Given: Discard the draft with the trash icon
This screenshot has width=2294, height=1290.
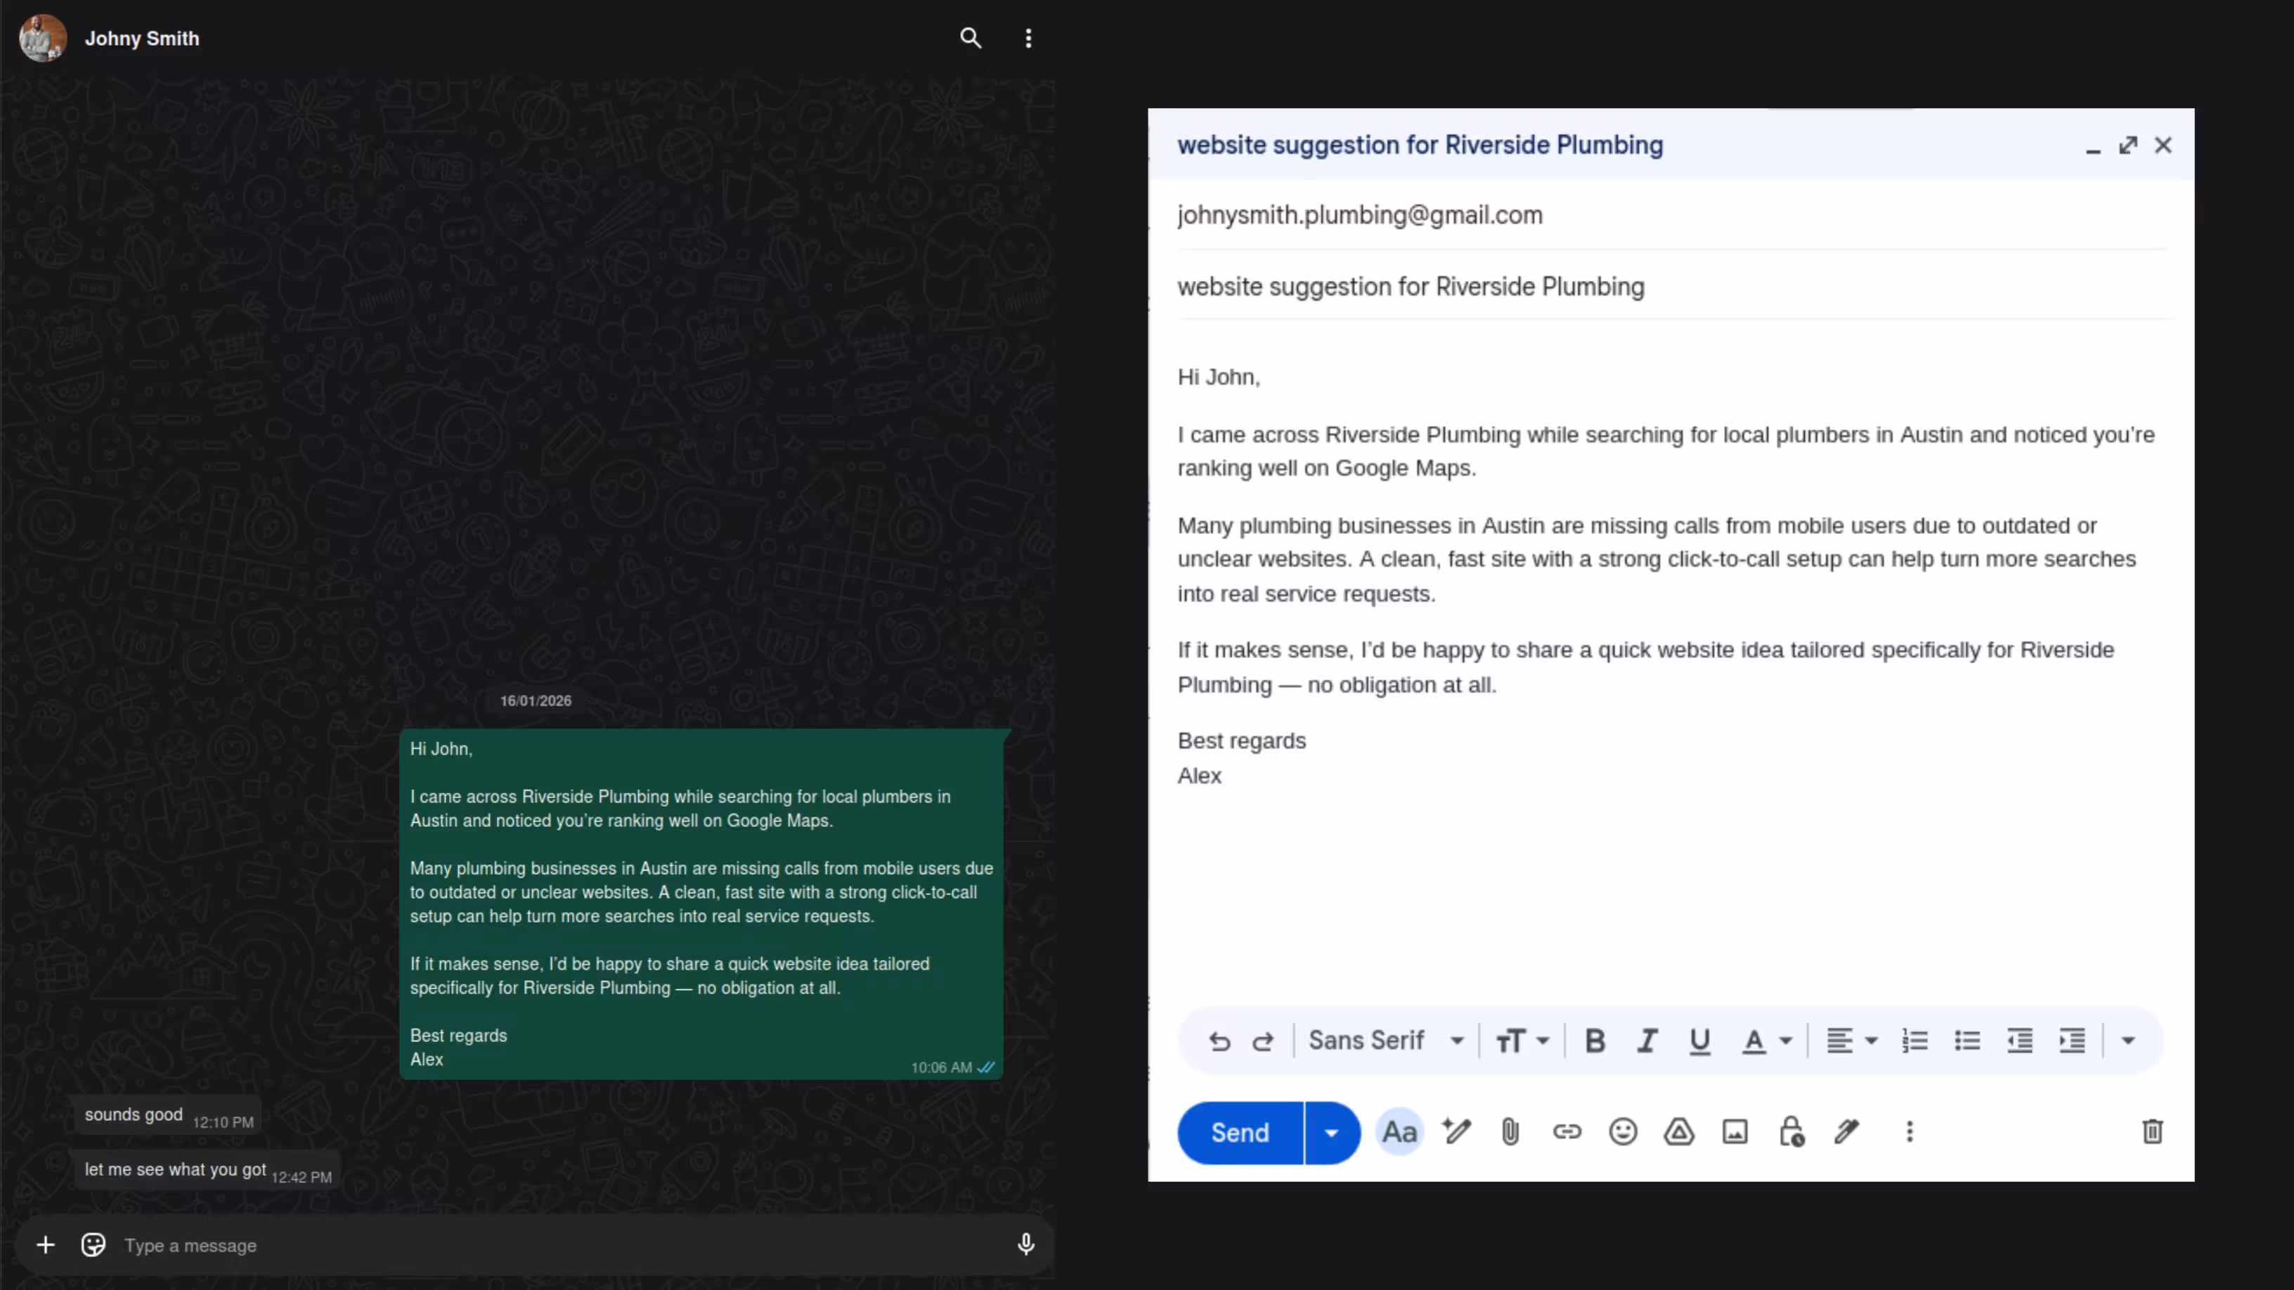Looking at the screenshot, I should point(2153,1133).
